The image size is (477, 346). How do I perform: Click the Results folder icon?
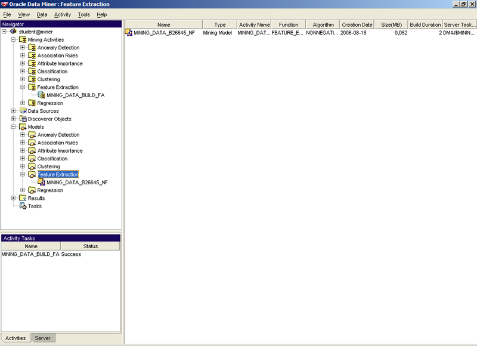23,198
